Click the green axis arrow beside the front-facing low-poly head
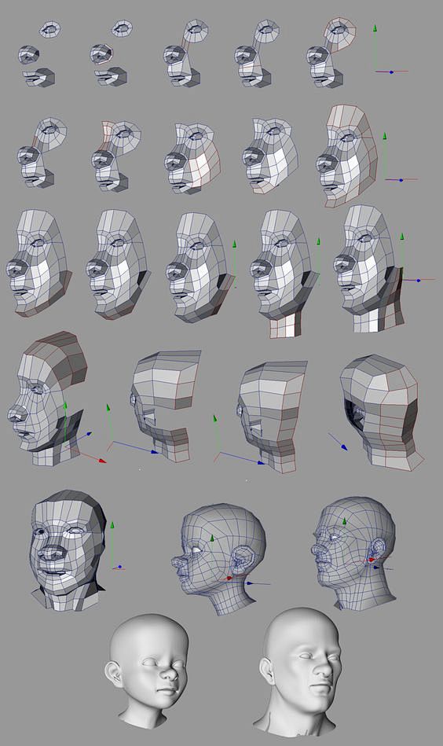The width and height of the screenshot is (443, 746). pos(112,525)
